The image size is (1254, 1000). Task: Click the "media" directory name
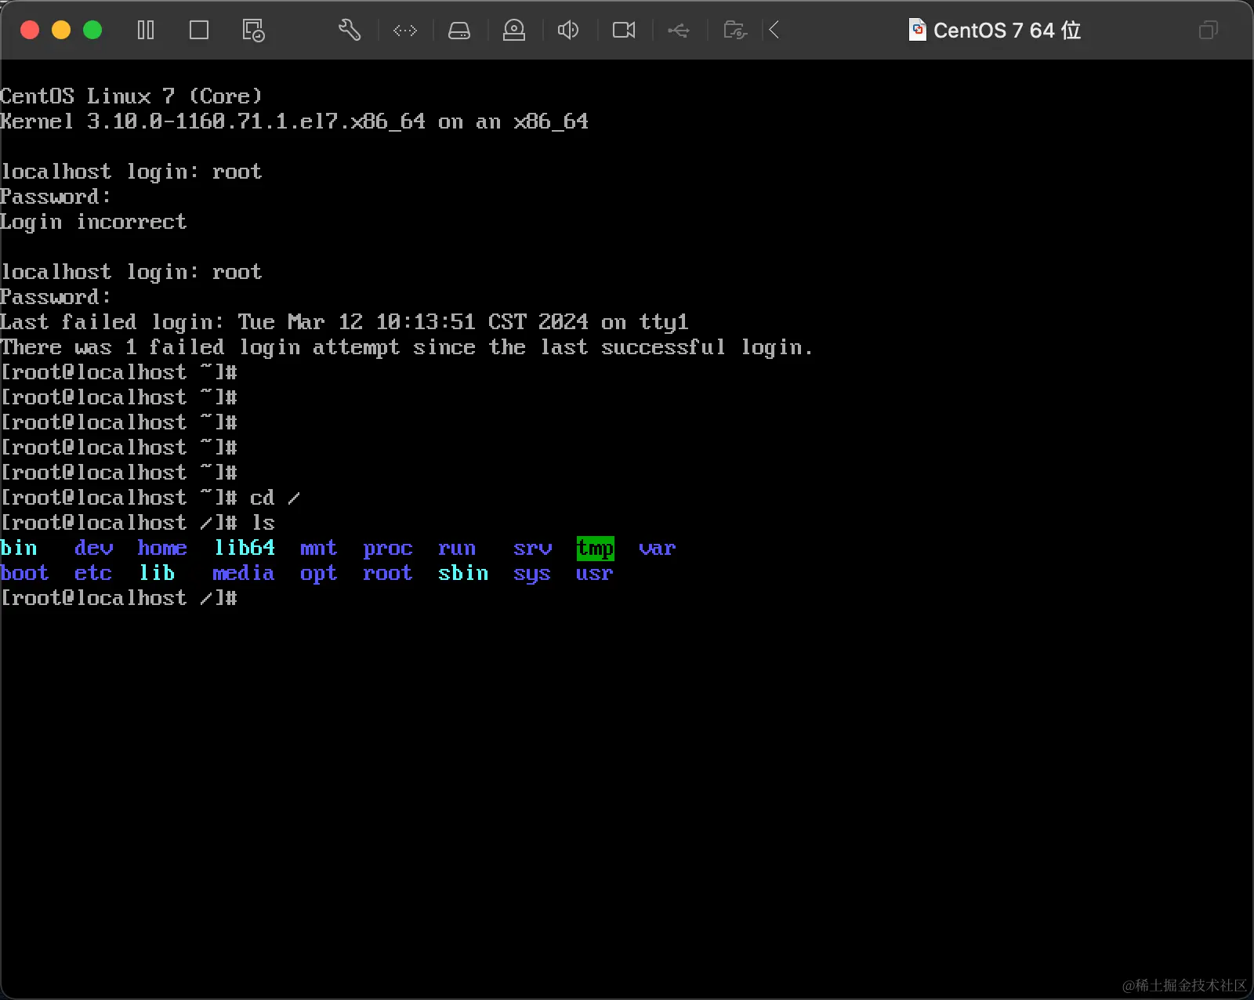pyautogui.click(x=243, y=573)
